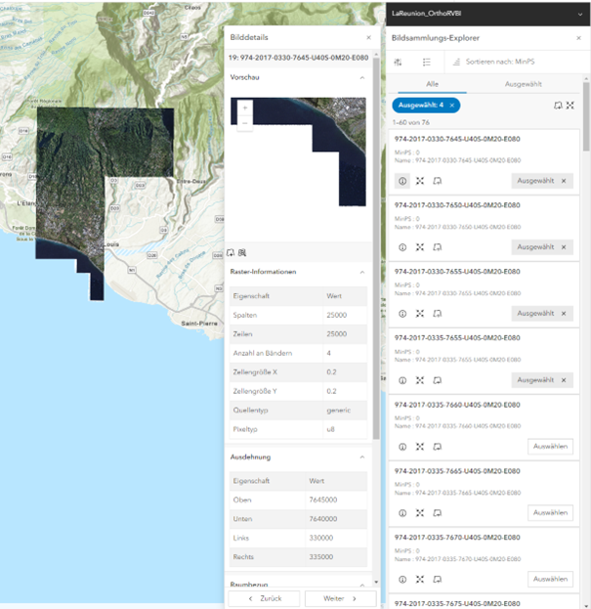Screen dimensions: 591x609
Task: Click the Bilddetails panel vertical scrollbar
Action: (x=376, y=248)
